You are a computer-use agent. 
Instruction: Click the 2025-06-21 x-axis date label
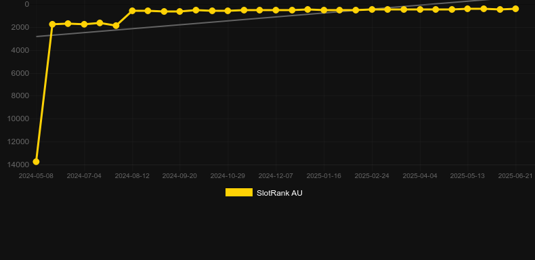515,176
